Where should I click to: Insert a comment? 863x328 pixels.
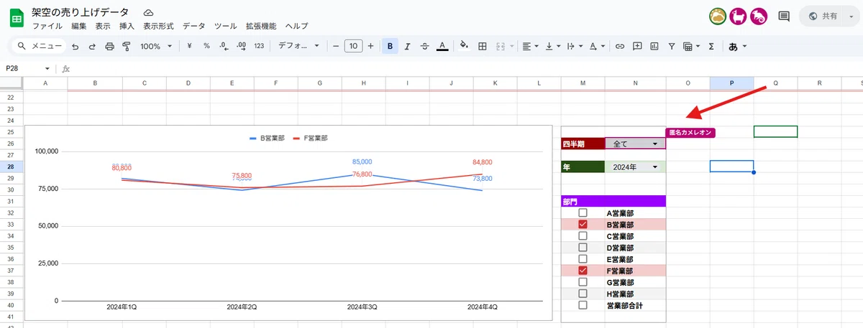point(637,46)
